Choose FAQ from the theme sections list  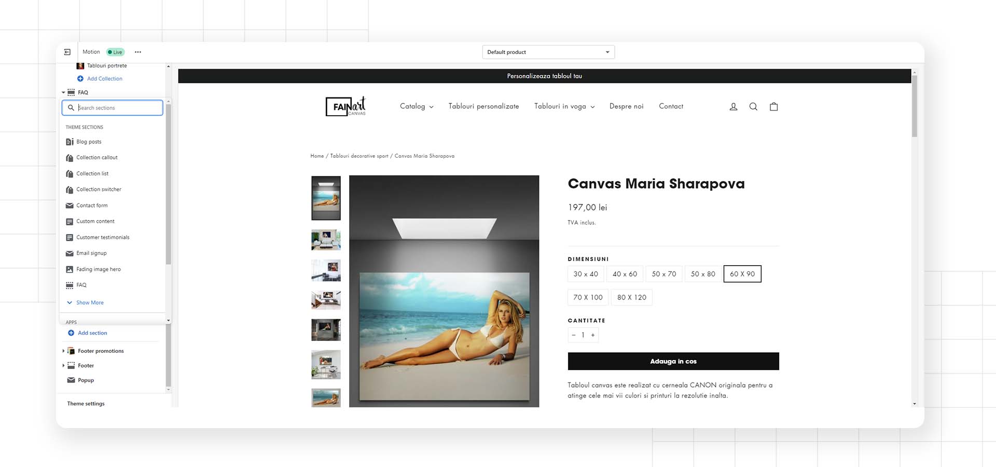click(x=81, y=285)
